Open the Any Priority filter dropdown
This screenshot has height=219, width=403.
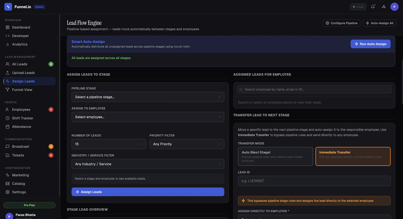(187, 144)
